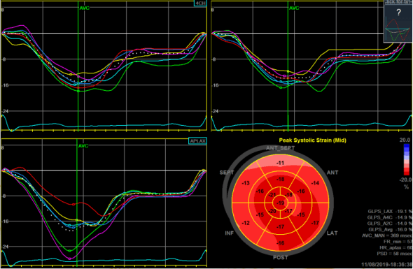Click the 20.0 upper scale value
413x269 pixels.
(x=405, y=140)
